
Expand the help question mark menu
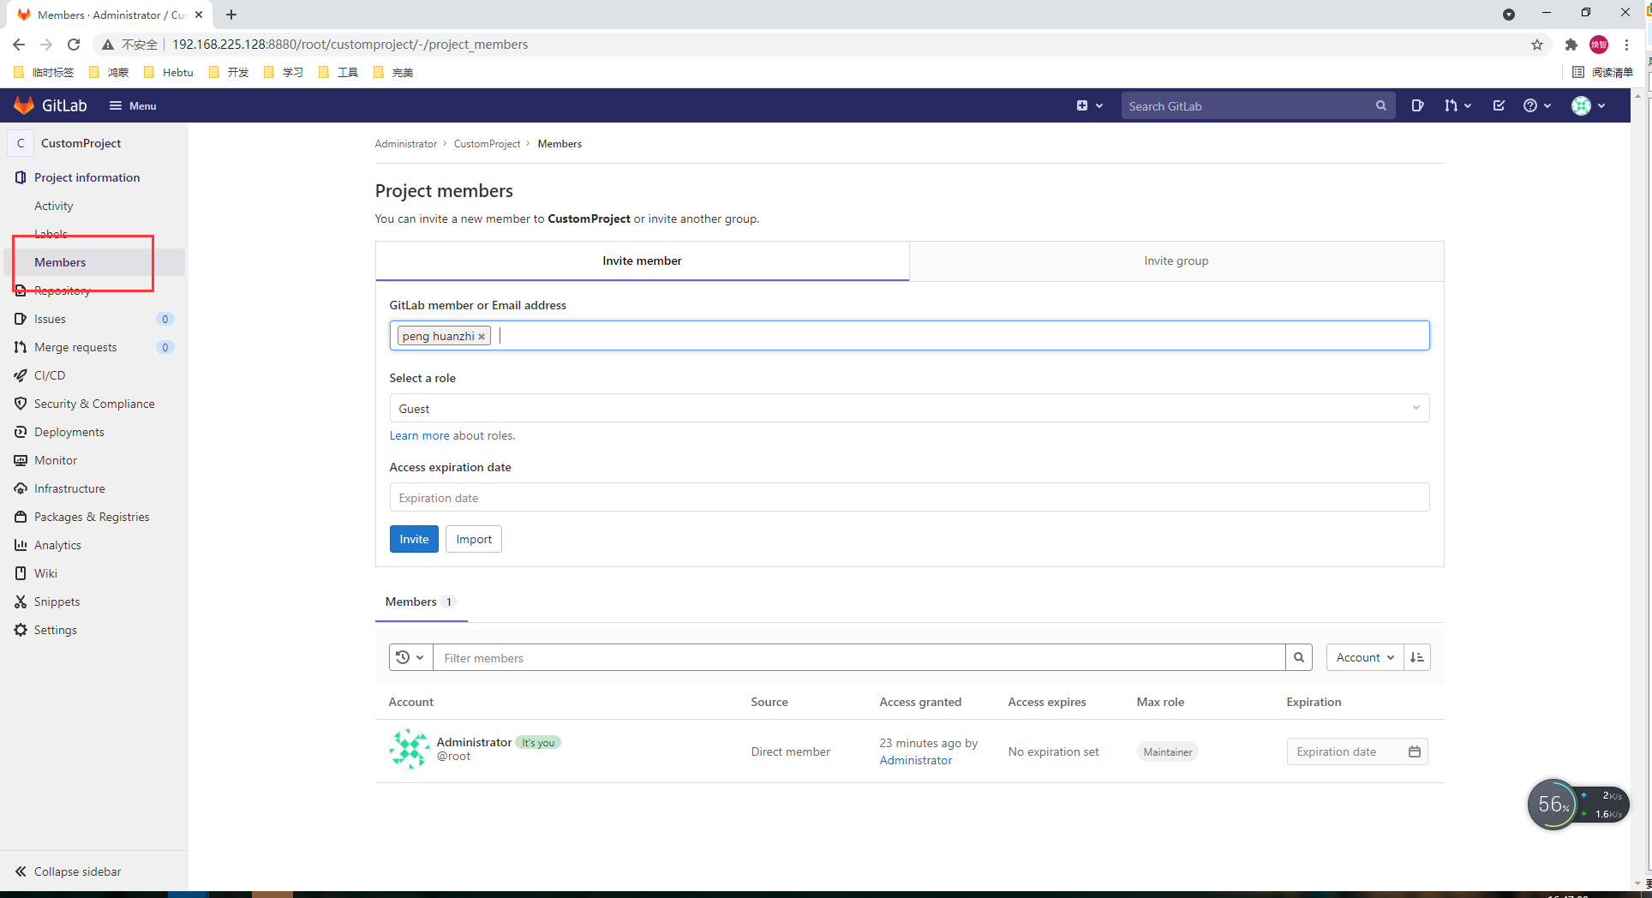(x=1536, y=105)
